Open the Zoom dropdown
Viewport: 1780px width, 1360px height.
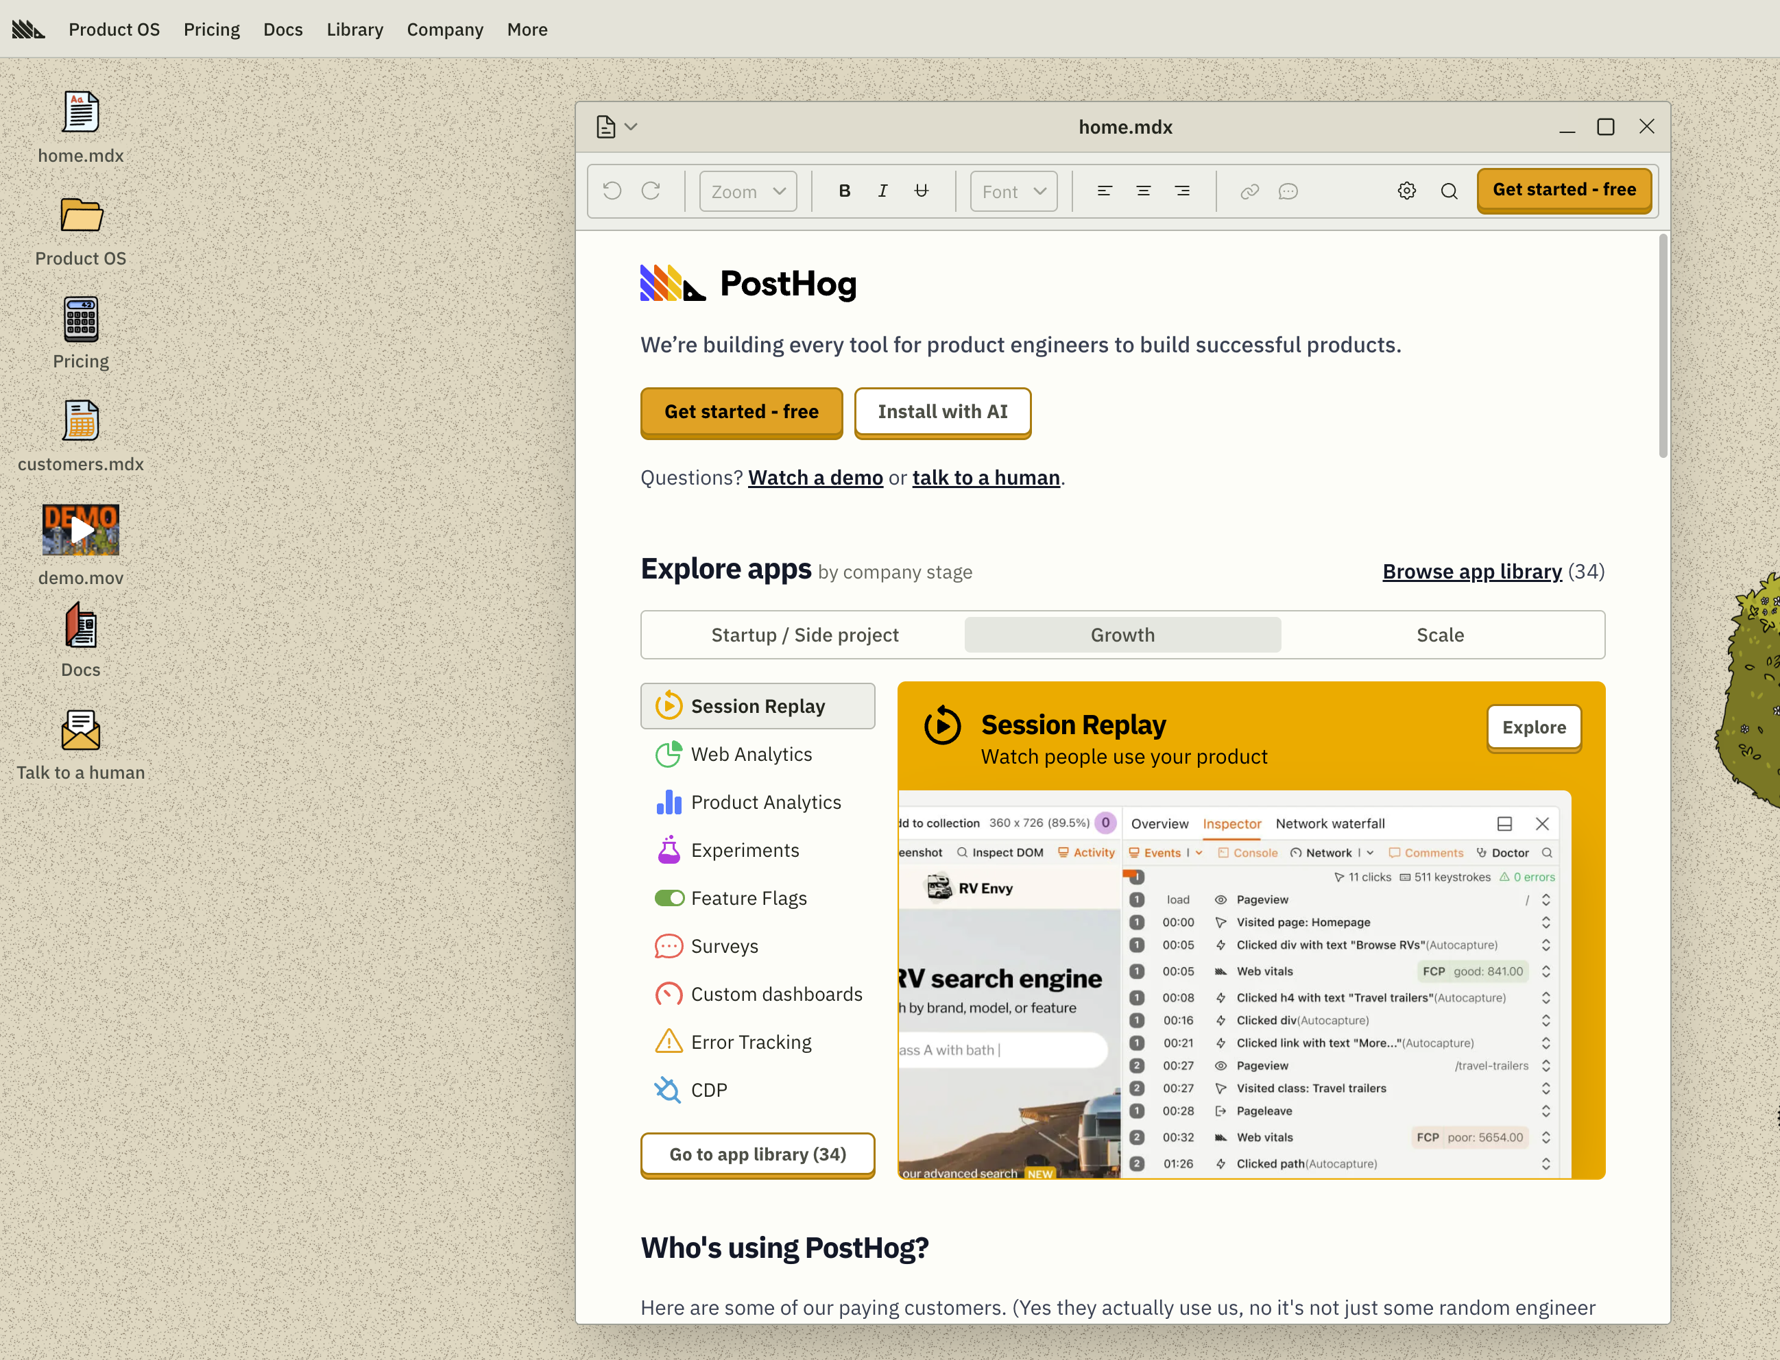pos(747,191)
